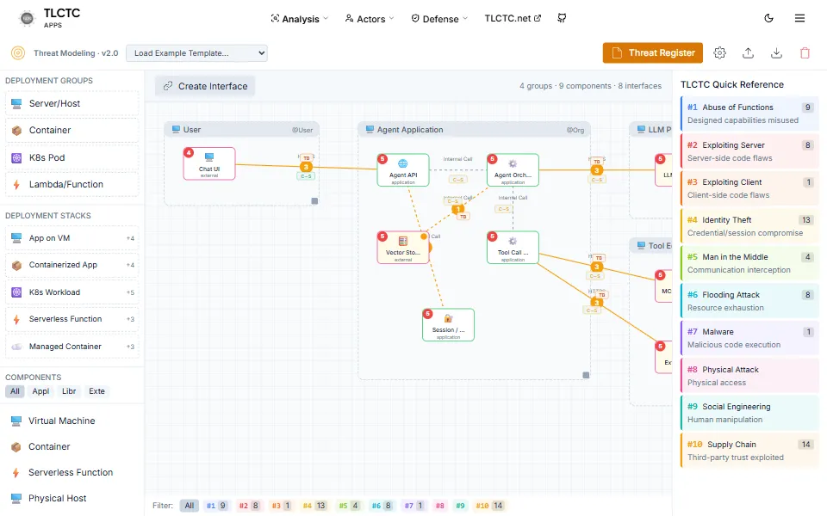Expand App on VM stack
The width and height of the screenshot is (827, 516).
tap(72, 238)
